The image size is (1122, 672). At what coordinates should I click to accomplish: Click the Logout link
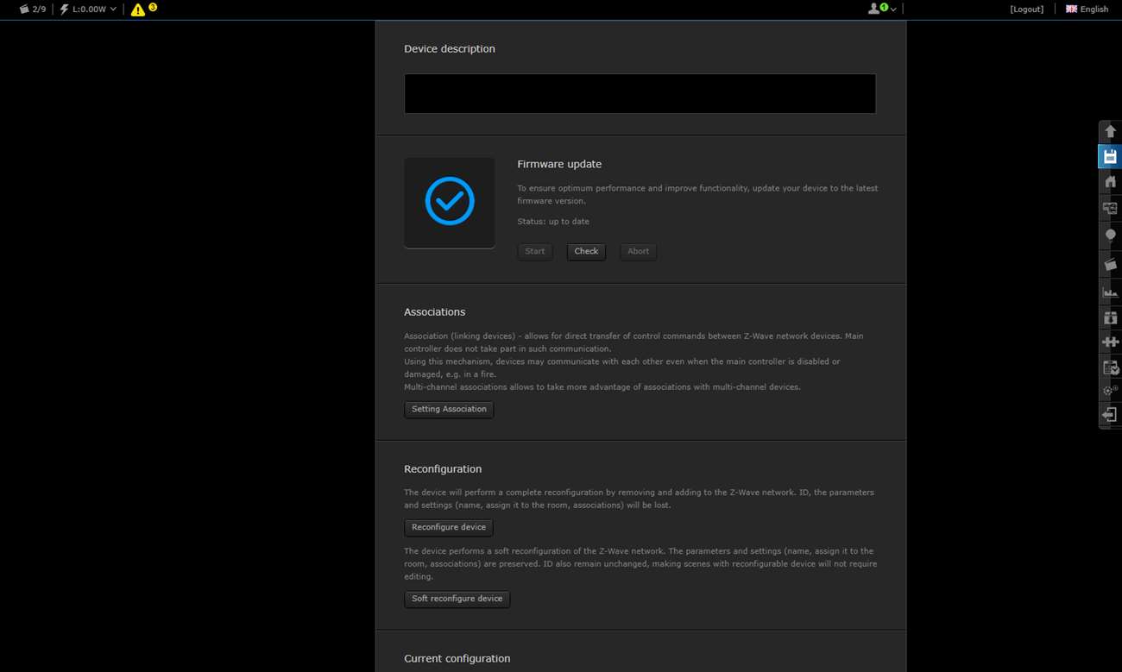[x=1026, y=9]
